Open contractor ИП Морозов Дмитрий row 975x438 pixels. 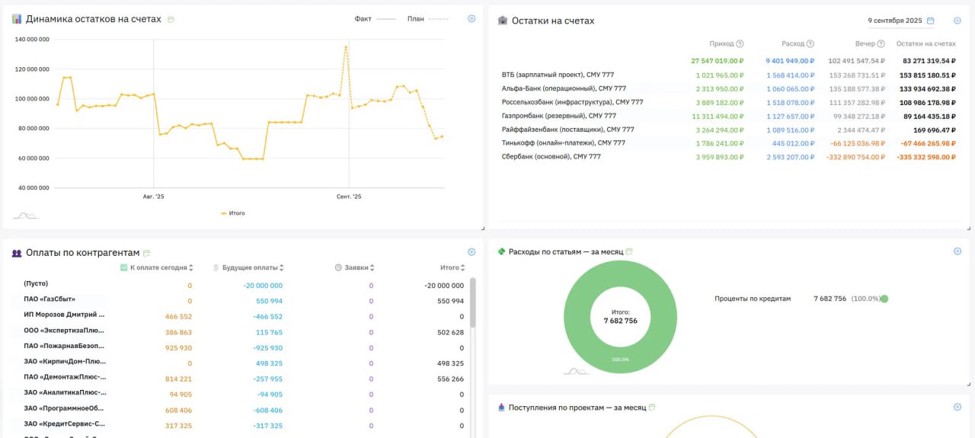pyautogui.click(x=240, y=315)
